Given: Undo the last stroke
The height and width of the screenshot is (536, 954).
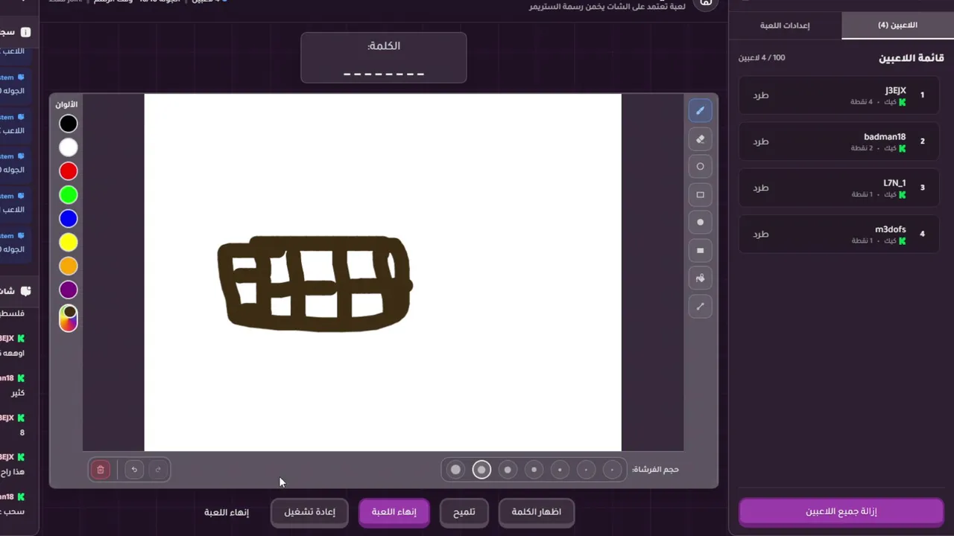Looking at the screenshot, I should (x=134, y=470).
